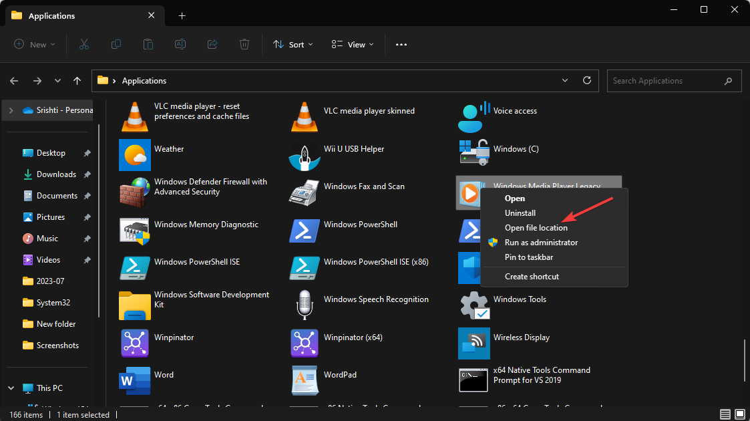
Task: Click Applications in the address bar
Action: click(x=144, y=81)
